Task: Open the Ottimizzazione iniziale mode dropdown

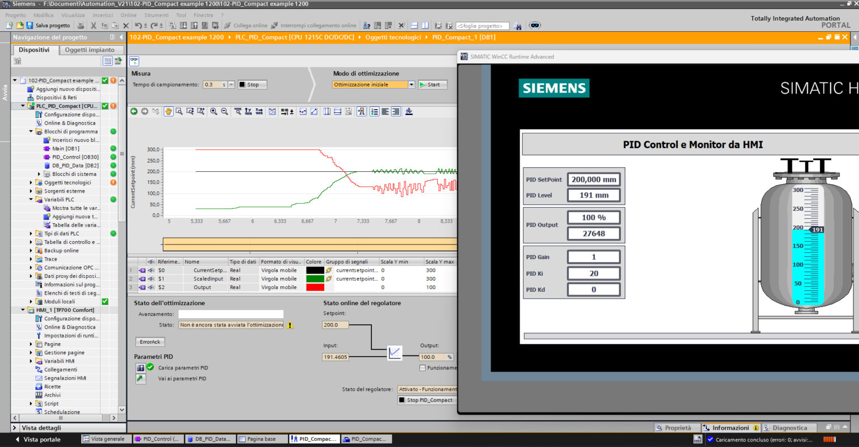Action: point(412,85)
